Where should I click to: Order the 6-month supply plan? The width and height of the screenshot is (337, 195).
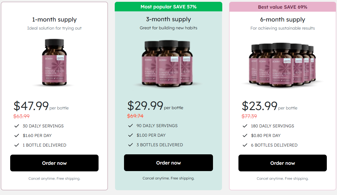[x=282, y=163]
